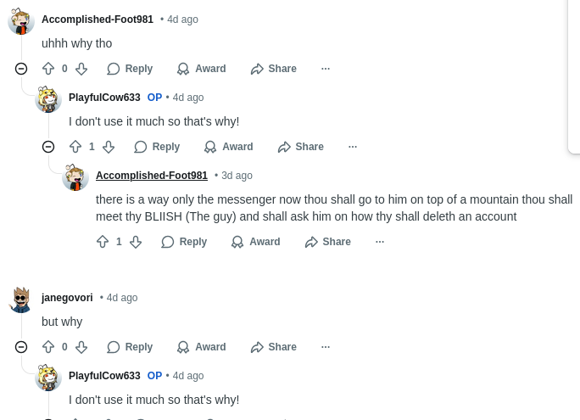
Task: Downvote the "uhhh why tho" comment
Action: (81, 69)
